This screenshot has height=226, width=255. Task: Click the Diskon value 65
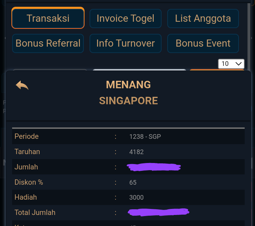point(133,183)
